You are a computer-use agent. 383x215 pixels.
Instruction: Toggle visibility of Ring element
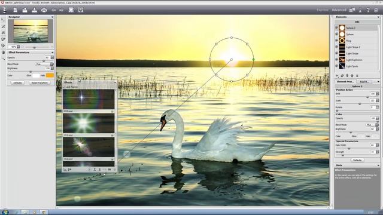[x=336, y=41]
